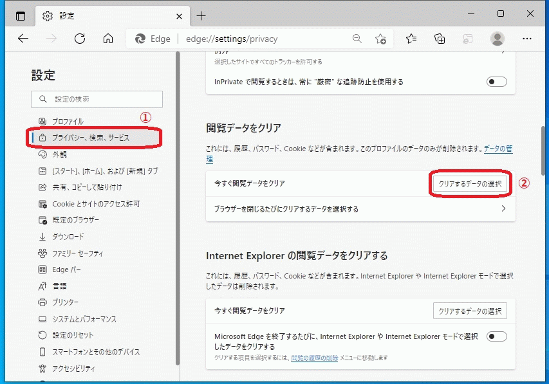Click the lock icon beside プライバシー
This screenshot has width=549, height=384.
pos(42,138)
